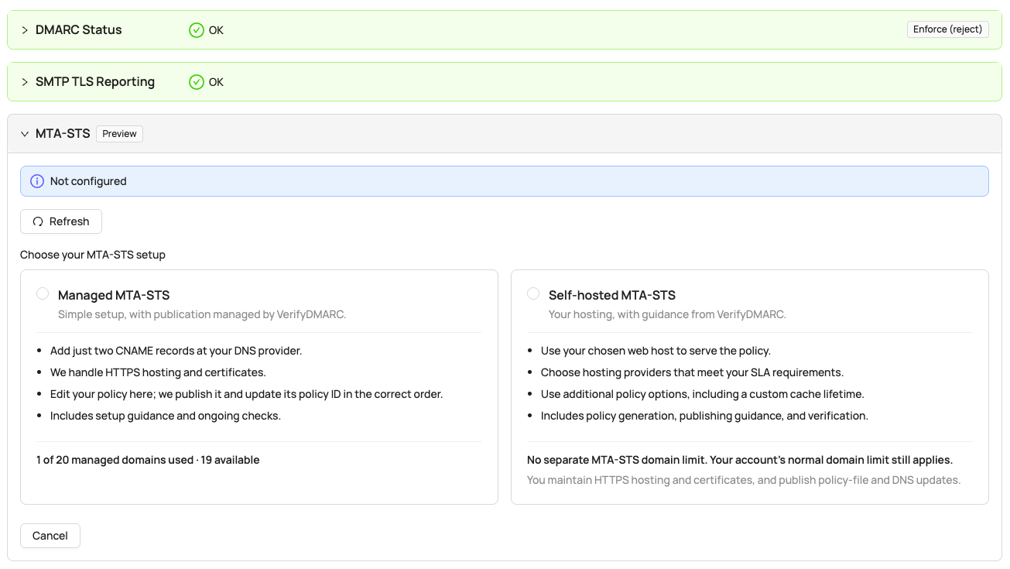Select the Managed MTA-STS radio button

tap(43, 293)
